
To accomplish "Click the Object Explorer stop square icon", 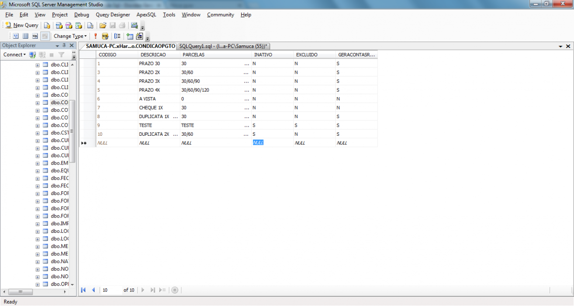I will (52, 55).
